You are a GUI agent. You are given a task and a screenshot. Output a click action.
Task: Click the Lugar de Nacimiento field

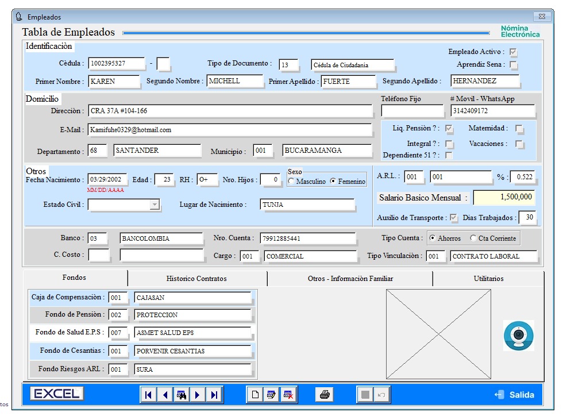coord(307,205)
